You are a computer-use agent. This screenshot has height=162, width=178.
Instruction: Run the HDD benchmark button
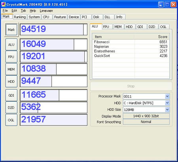(11, 82)
